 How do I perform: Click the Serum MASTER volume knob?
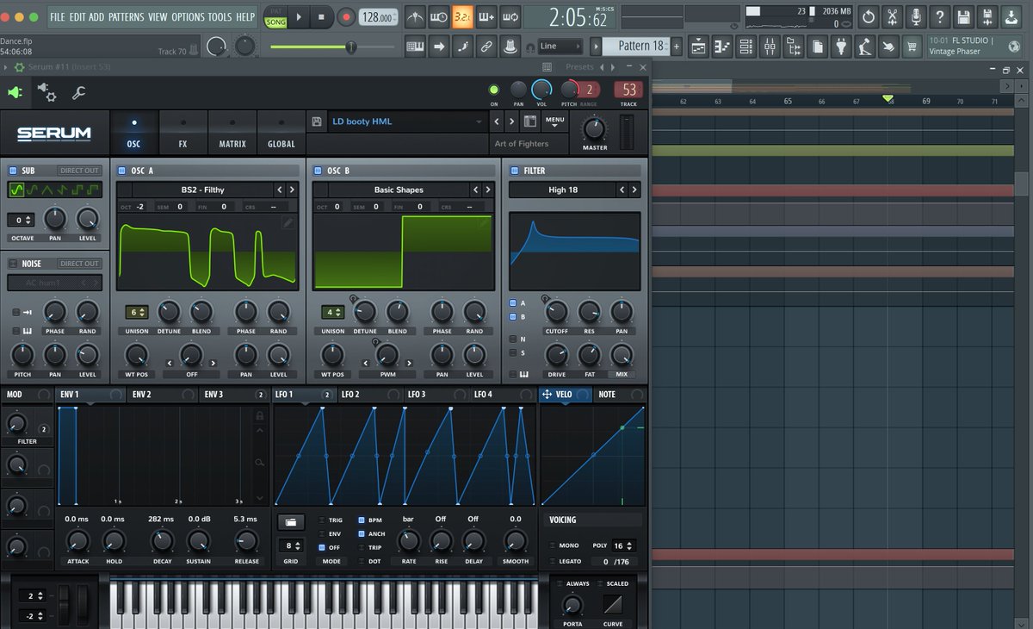(x=594, y=129)
